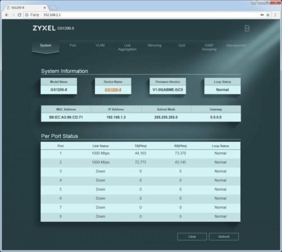Viewport: 282px width, 252px height.
Task: Click the ZYXEL logo
Action: (x=44, y=28)
